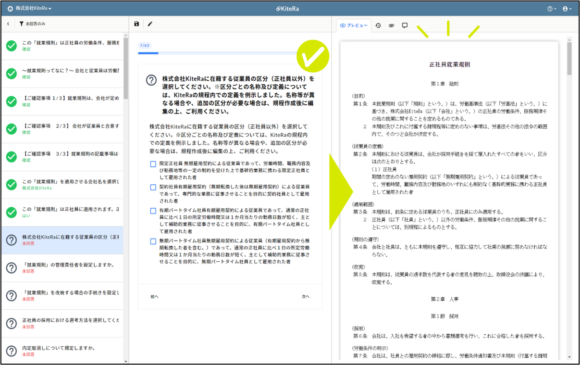Click the 第2章 人事 heading in preview
Image resolution: width=580 pixels, height=365 pixels.
[444, 299]
